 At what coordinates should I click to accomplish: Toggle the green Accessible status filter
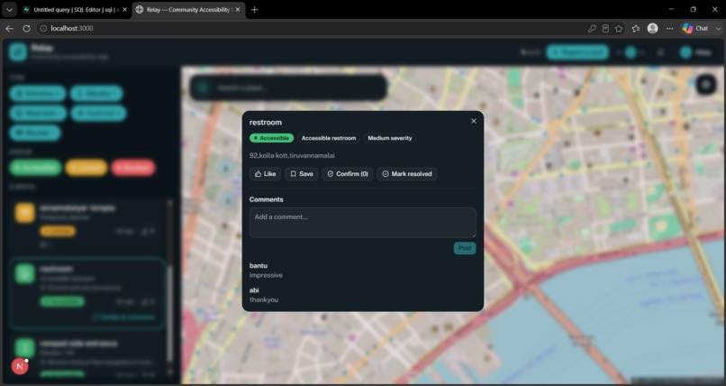[35, 167]
